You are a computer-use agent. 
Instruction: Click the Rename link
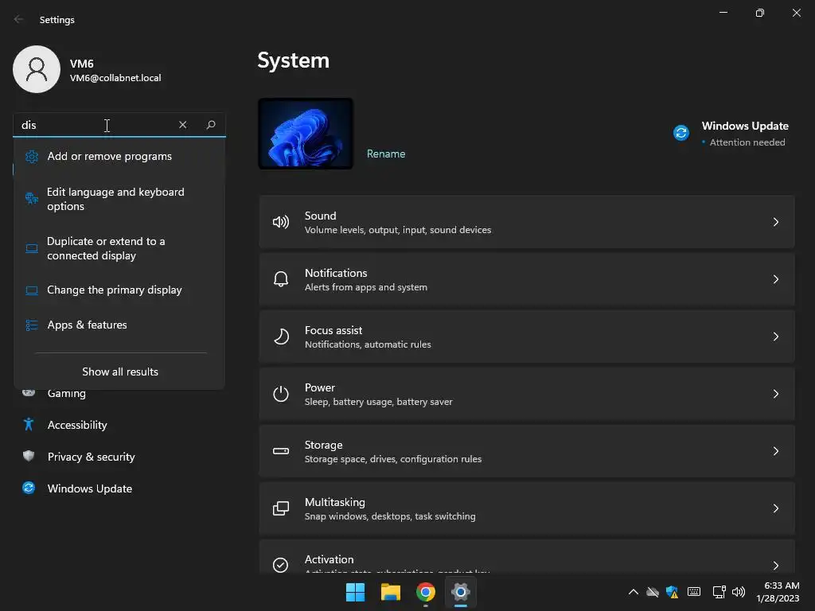[x=386, y=154]
